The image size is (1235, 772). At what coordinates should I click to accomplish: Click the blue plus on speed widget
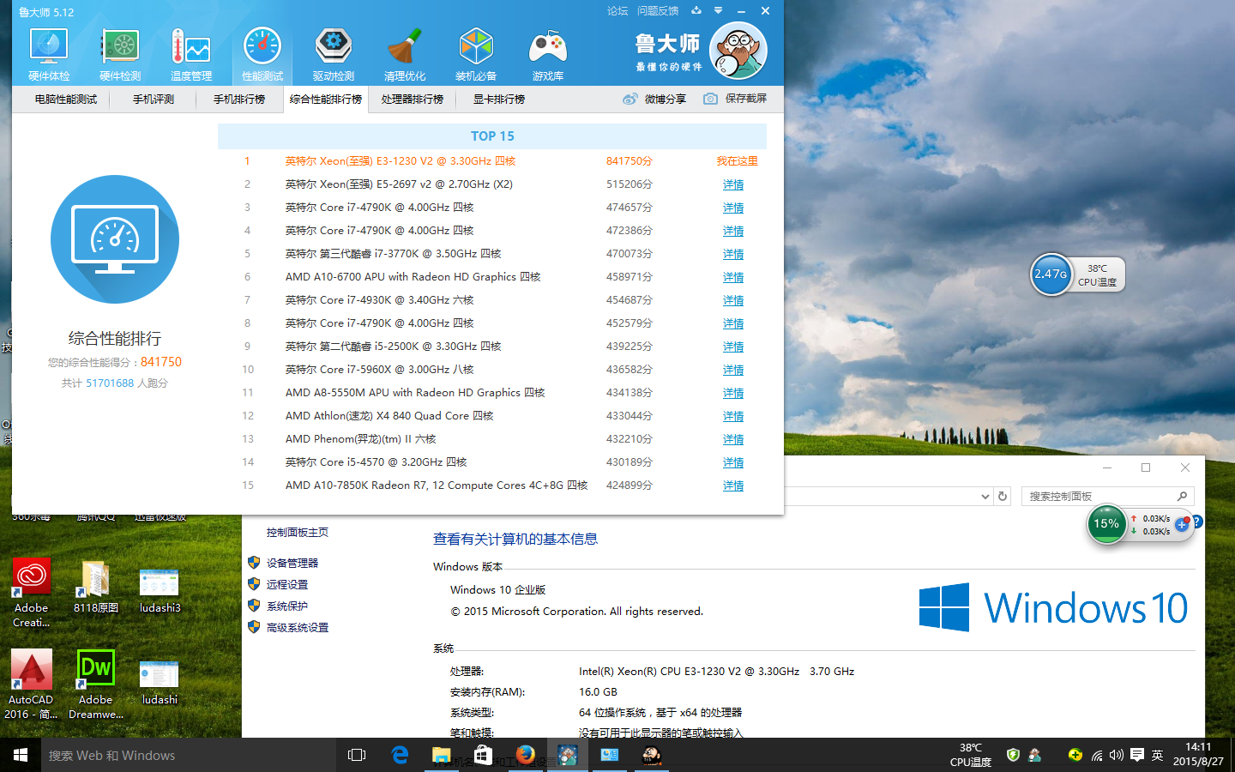point(1181,524)
